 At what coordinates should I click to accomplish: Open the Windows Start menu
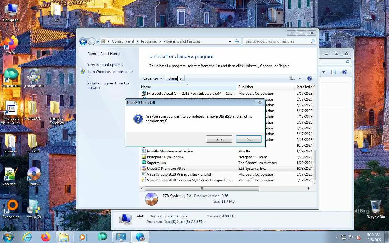pyautogui.click(x=8, y=237)
